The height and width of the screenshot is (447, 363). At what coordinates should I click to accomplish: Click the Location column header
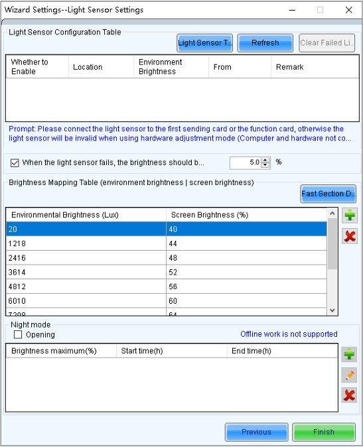[101, 67]
